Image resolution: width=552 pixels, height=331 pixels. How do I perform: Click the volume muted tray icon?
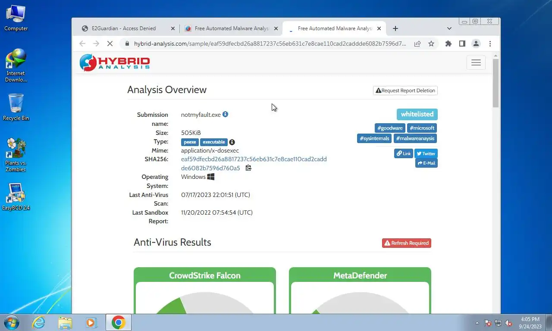[508, 323]
